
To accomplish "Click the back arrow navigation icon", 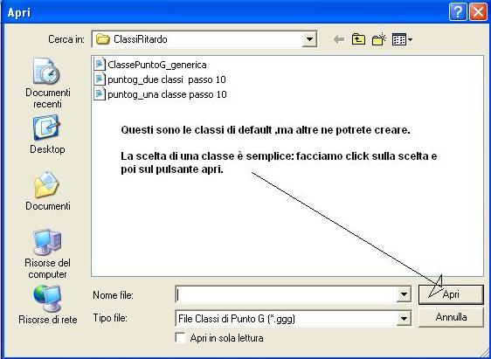I will [x=339, y=40].
